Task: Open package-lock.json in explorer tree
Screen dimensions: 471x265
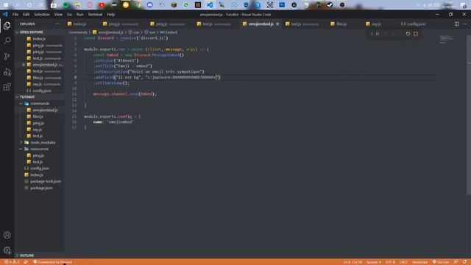Action: click(46, 181)
